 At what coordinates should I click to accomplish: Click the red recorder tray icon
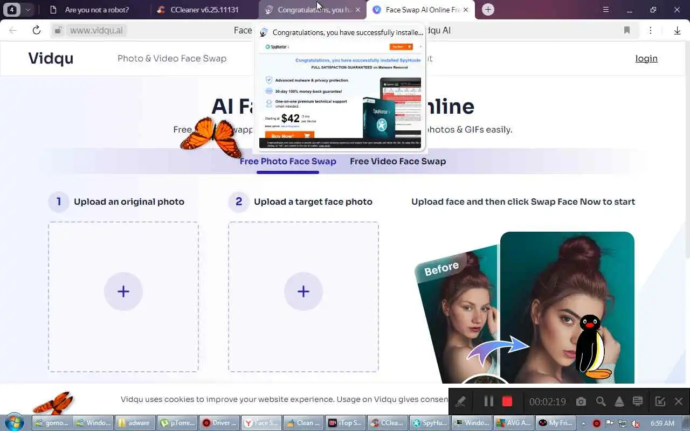597,423
